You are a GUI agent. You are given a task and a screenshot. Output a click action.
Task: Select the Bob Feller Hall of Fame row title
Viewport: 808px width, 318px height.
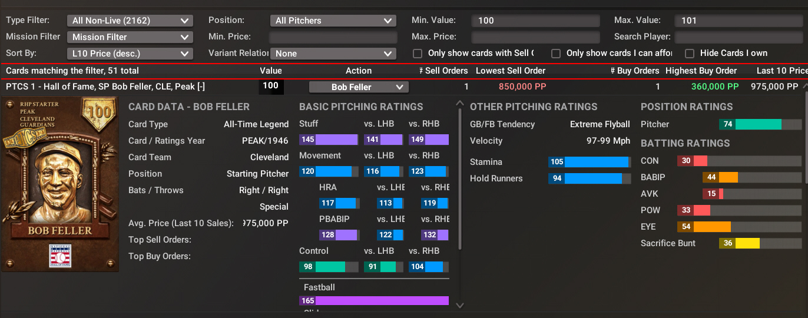(106, 87)
